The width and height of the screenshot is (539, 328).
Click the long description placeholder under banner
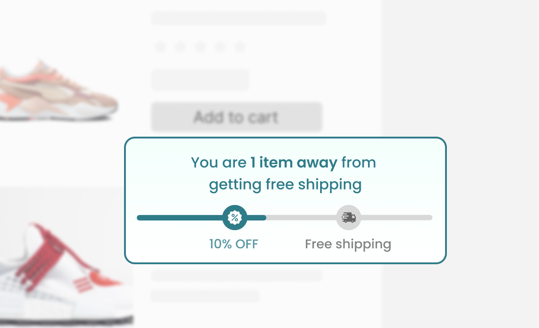[237, 276]
